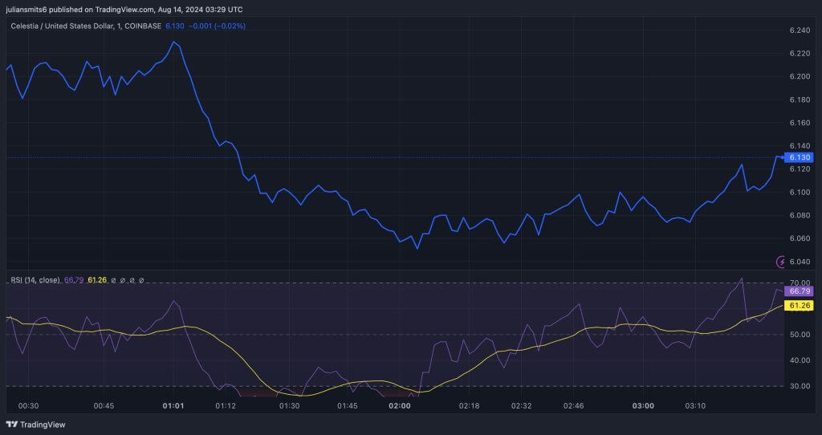Click the −0.001 (−0.02%) change value
Image resolution: width=822 pixels, height=435 pixels.
coord(217,26)
